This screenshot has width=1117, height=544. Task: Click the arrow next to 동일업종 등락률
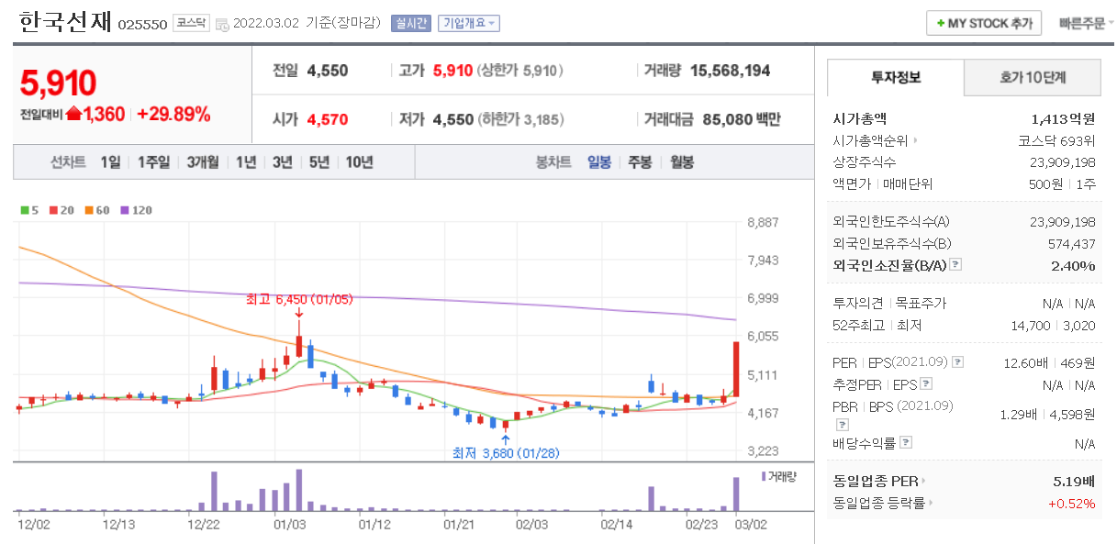coord(931,503)
